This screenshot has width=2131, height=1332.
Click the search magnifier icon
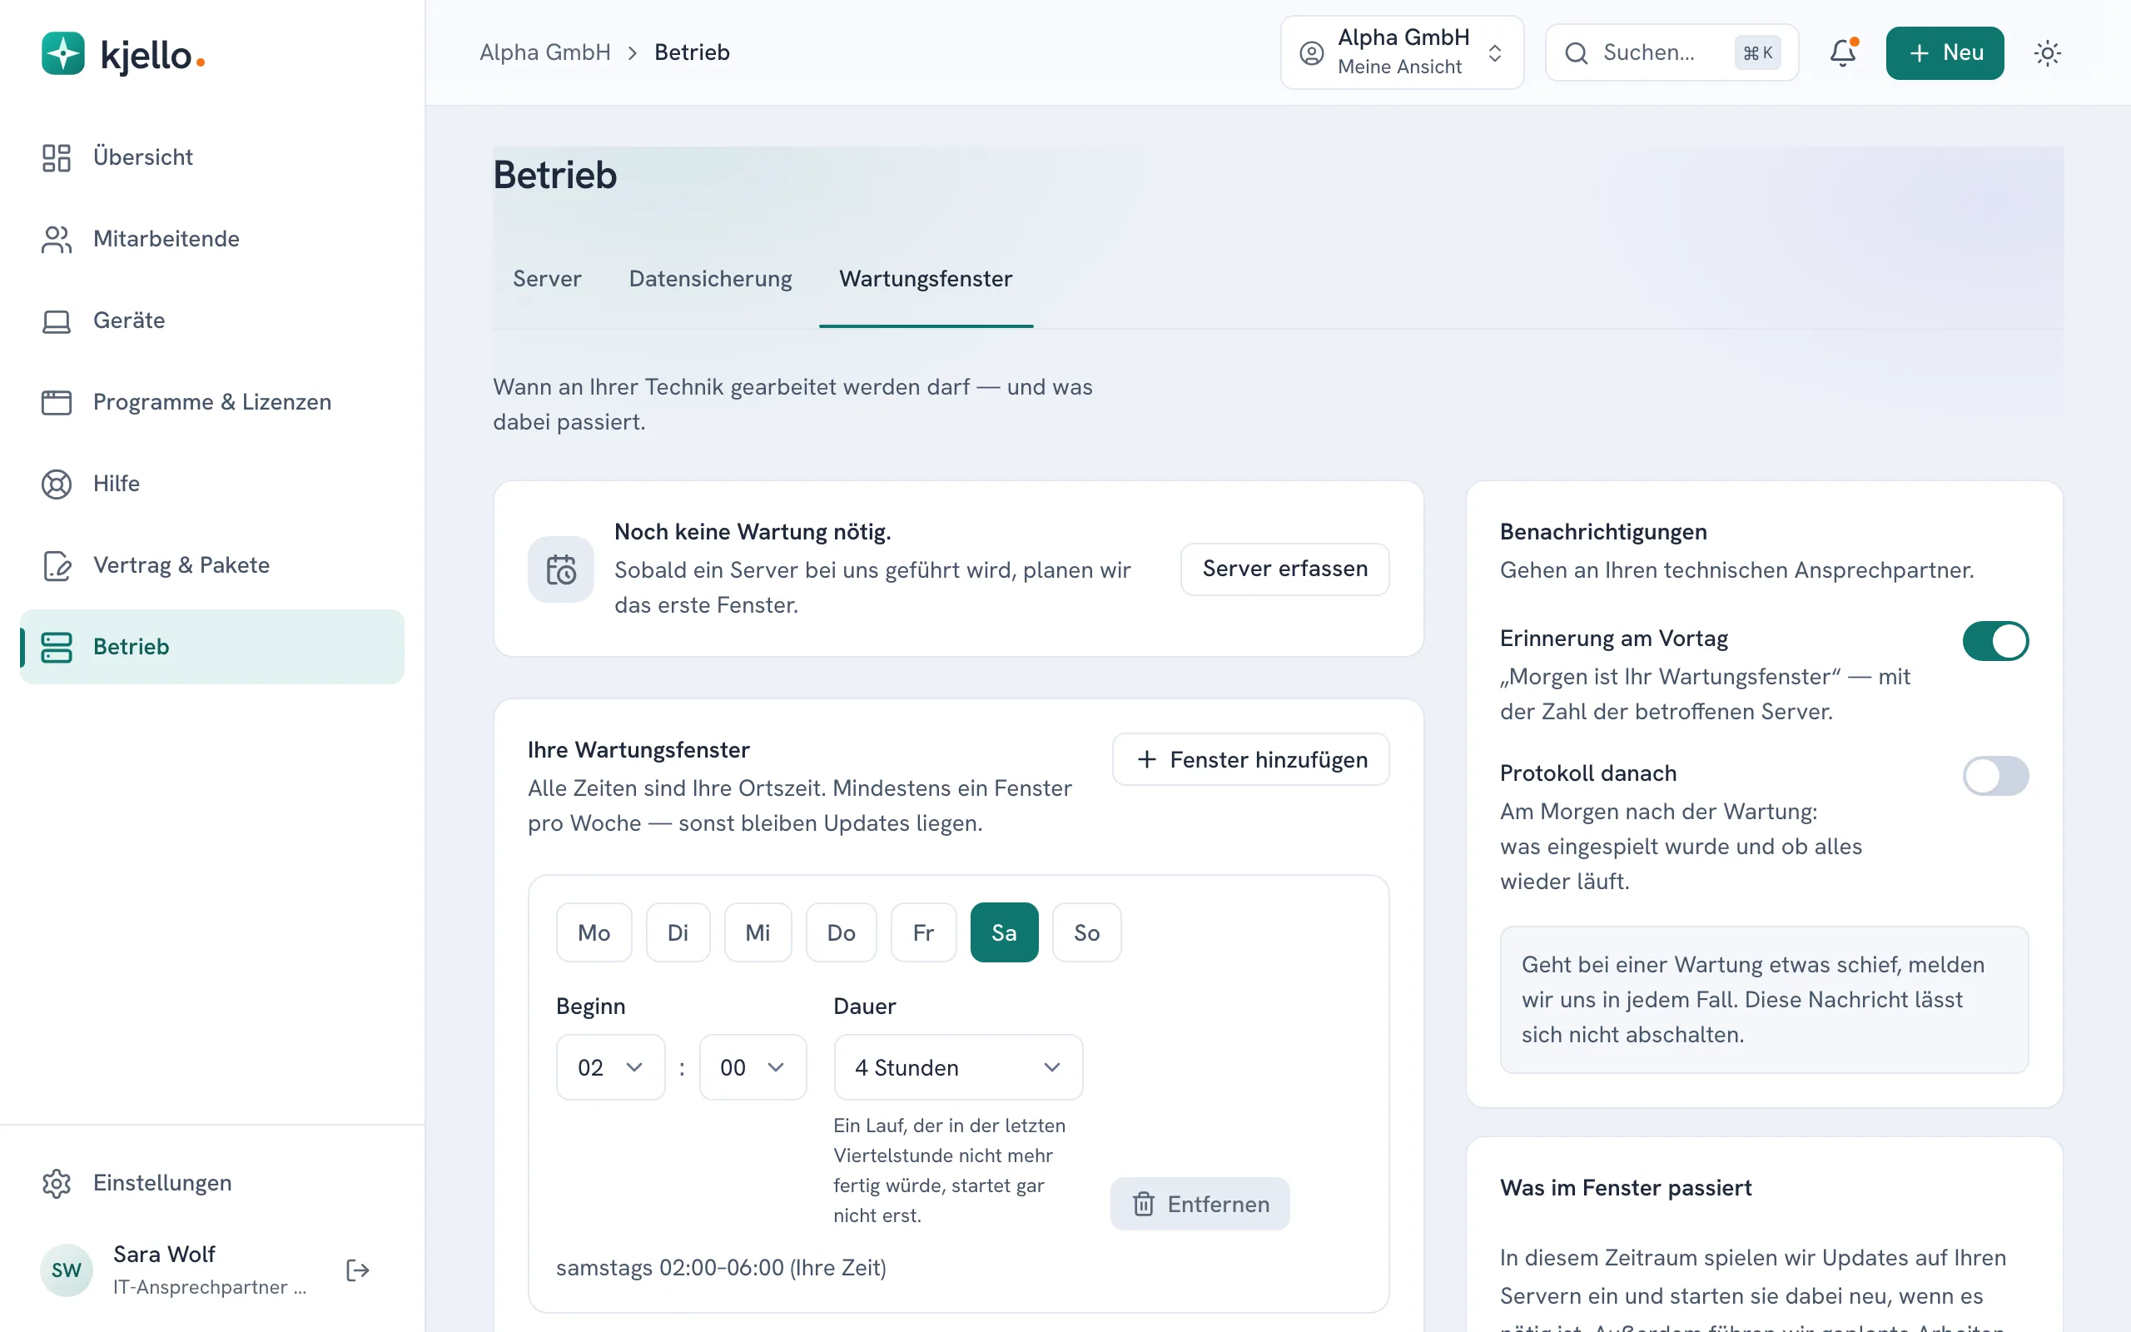tap(1577, 52)
